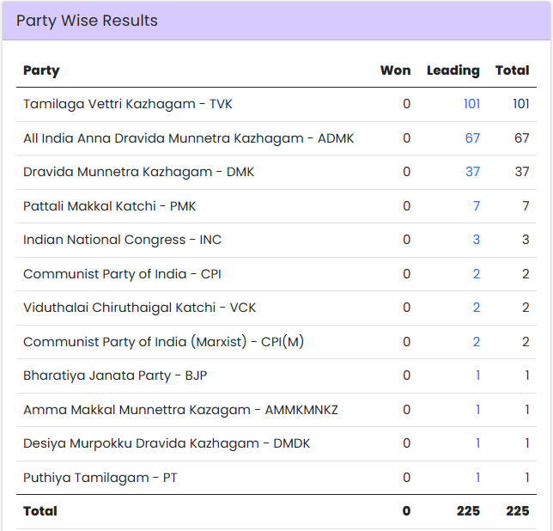
Task: Click TVK total value 101
Action: 521,104
